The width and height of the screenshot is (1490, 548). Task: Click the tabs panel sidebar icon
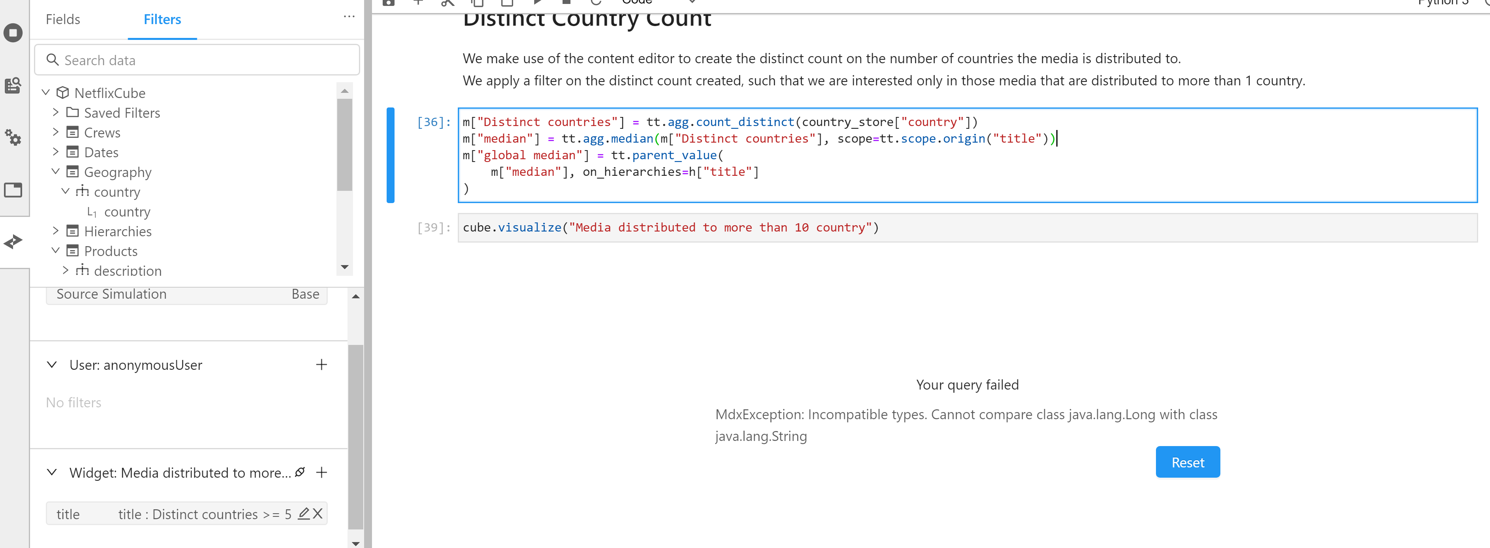coord(13,190)
